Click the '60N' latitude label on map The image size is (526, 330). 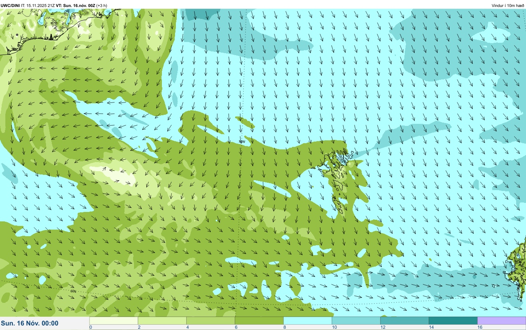click(x=73, y=291)
